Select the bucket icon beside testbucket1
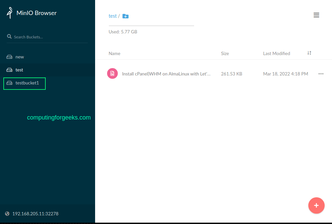 click(x=9, y=83)
